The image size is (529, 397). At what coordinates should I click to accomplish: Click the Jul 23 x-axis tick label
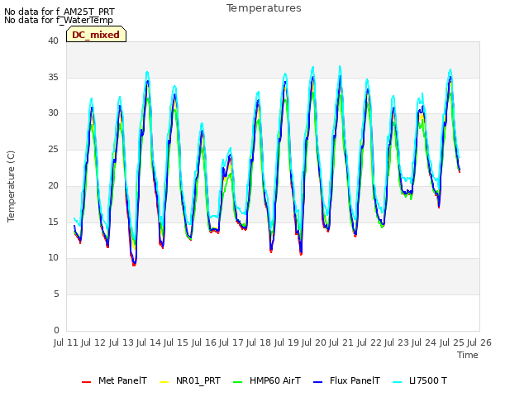pos(397,342)
